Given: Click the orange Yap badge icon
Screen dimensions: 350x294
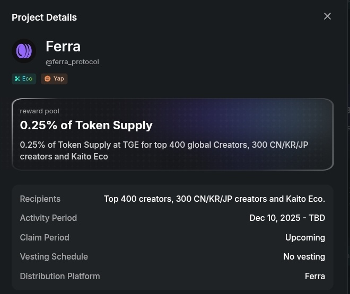Looking at the screenshot, I should [x=47, y=79].
